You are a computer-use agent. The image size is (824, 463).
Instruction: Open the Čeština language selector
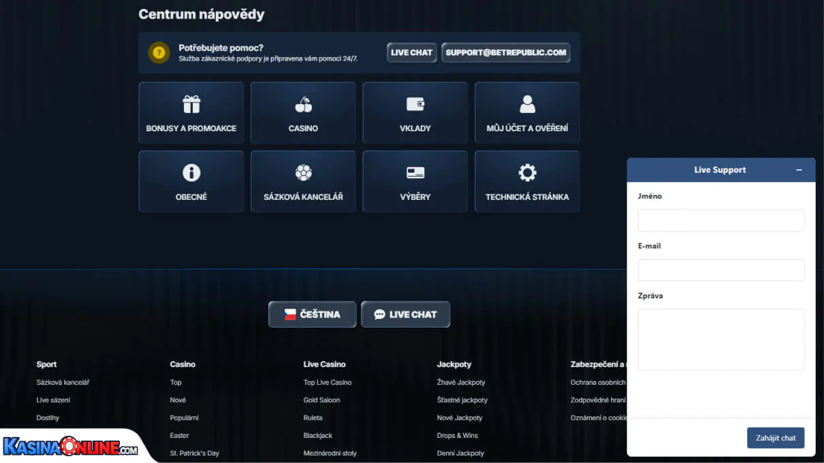[x=312, y=314]
